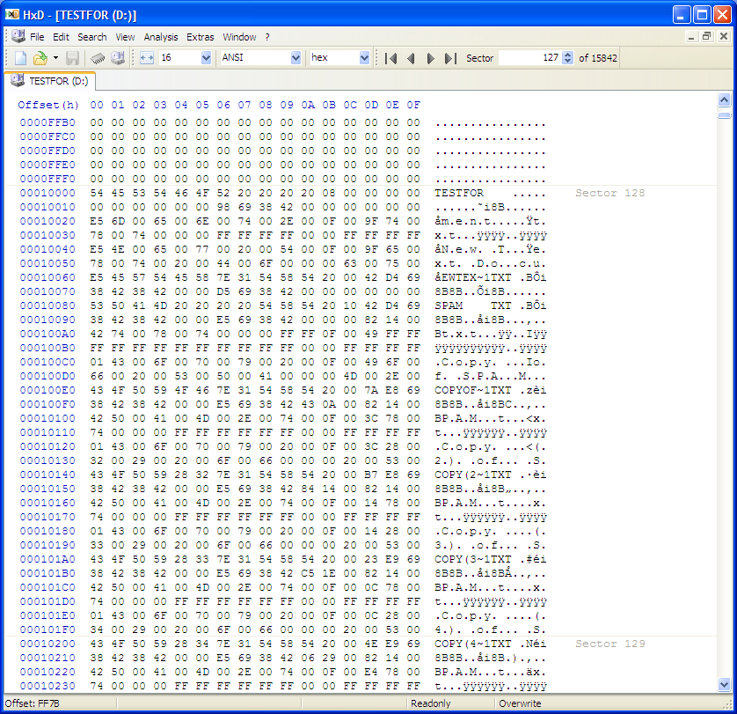Viewport: 737px width, 714px height.
Task: Click the Save disk icon
Action: (x=72, y=58)
